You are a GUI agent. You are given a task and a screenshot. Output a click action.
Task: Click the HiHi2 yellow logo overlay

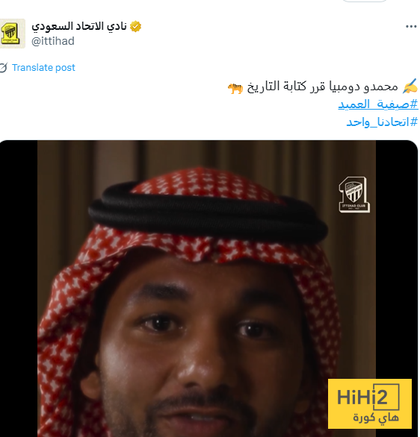369,403
